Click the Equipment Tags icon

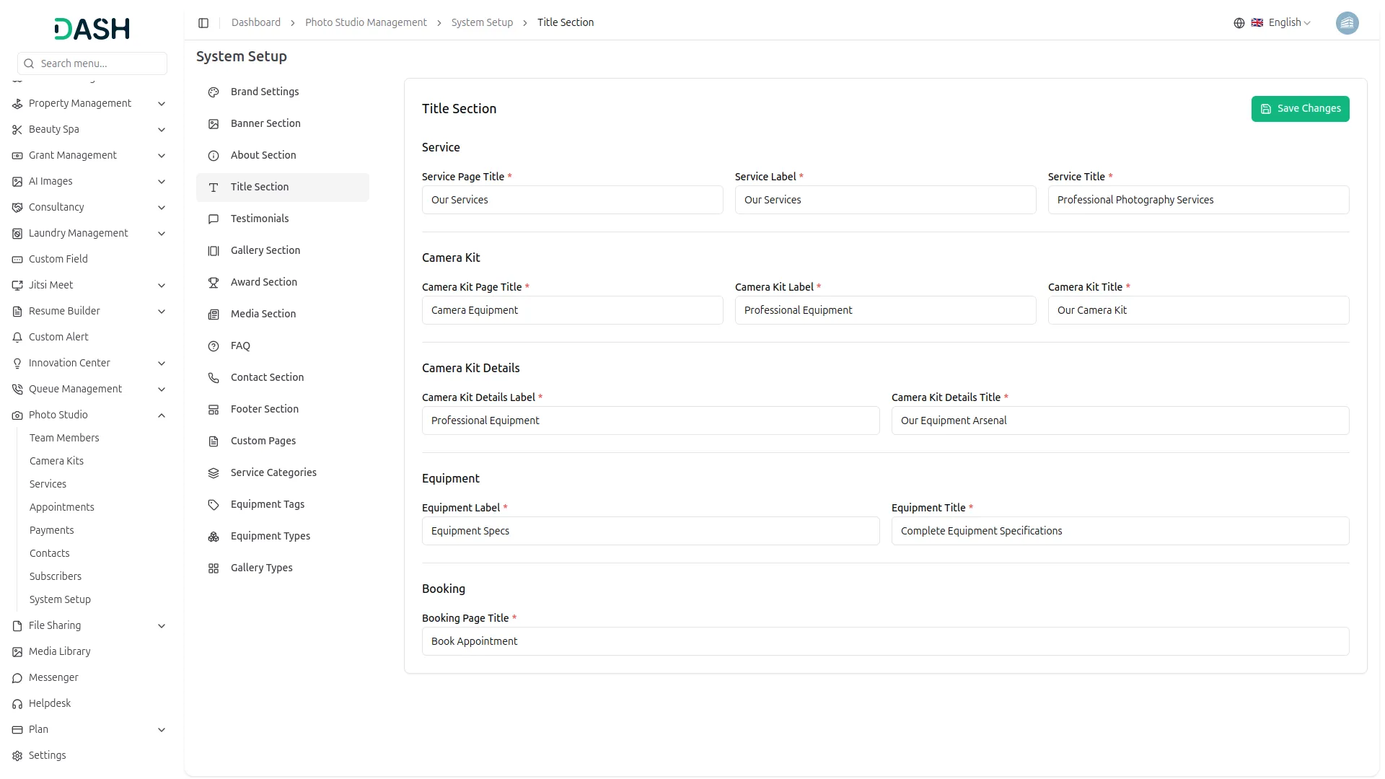coord(213,504)
